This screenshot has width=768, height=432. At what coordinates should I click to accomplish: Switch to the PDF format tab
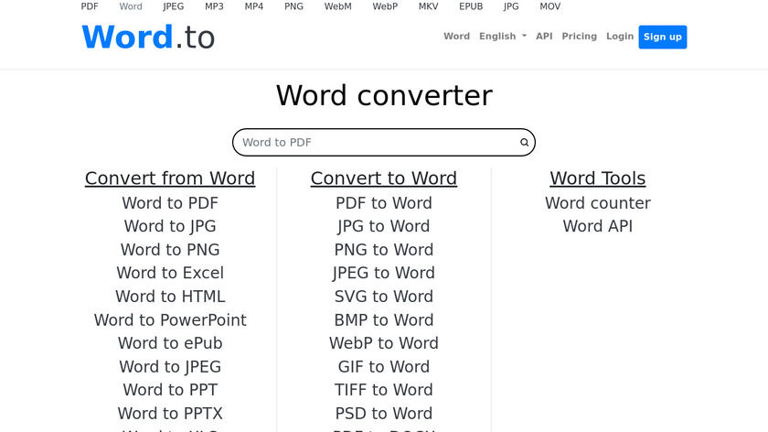[x=90, y=6]
